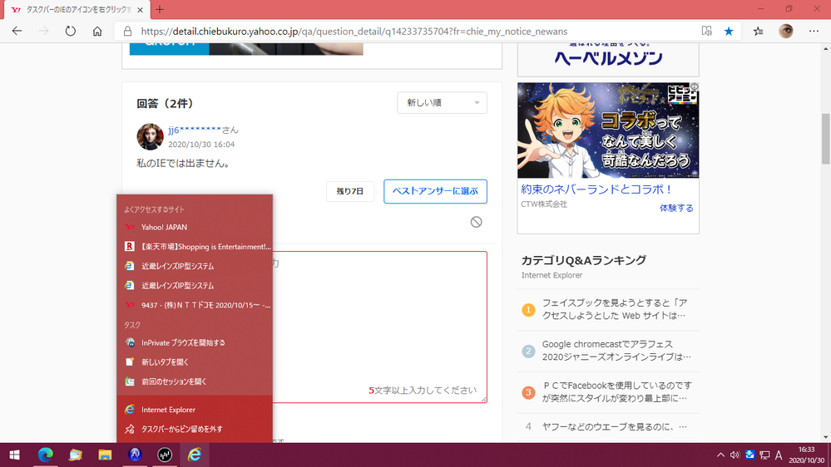Image resolution: width=831 pixels, height=467 pixels.
Task: Click the 体験する ad link
Action: (x=675, y=208)
